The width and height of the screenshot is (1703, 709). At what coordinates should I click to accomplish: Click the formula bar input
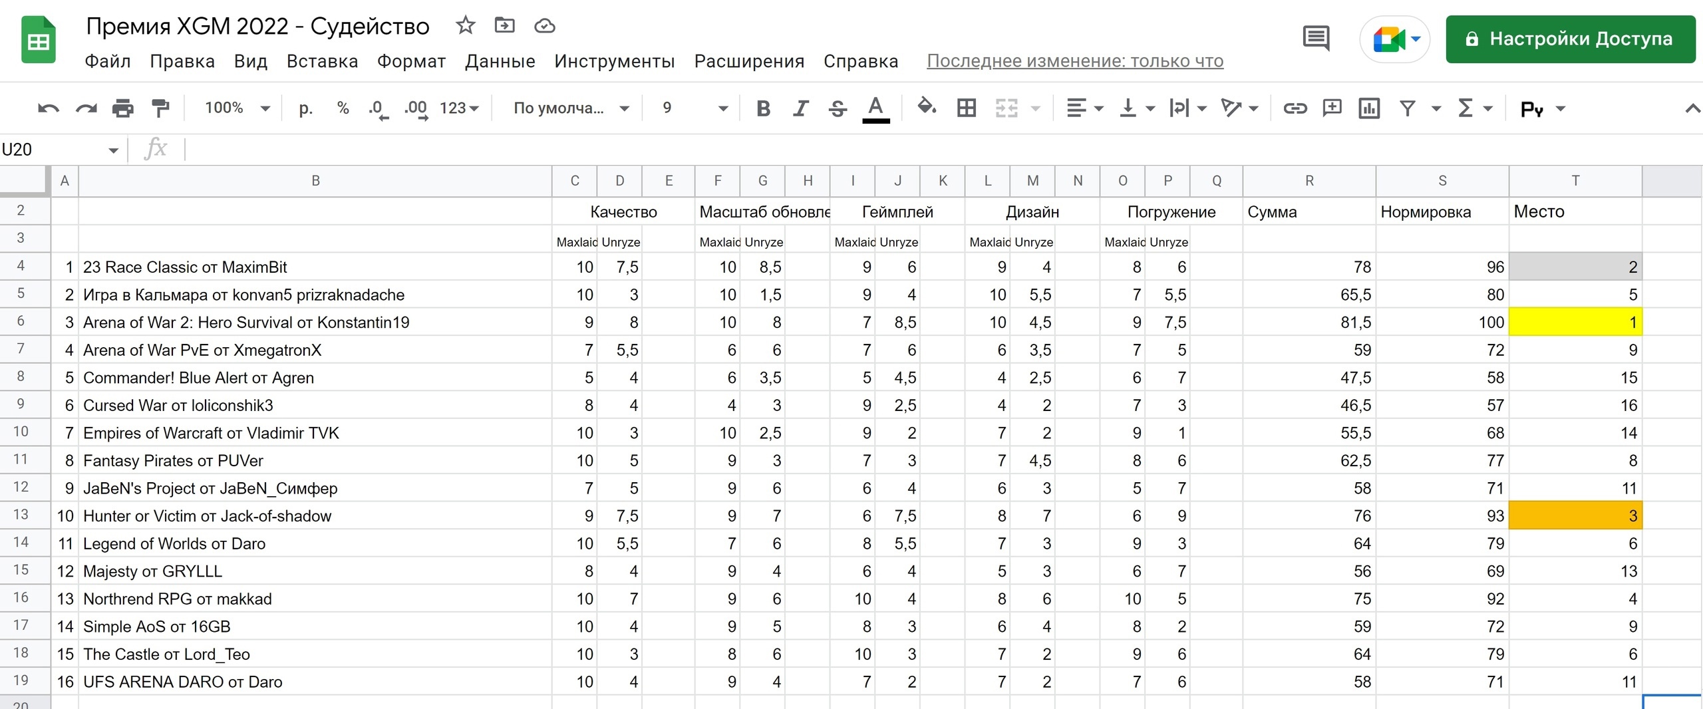[x=945, y=150]
